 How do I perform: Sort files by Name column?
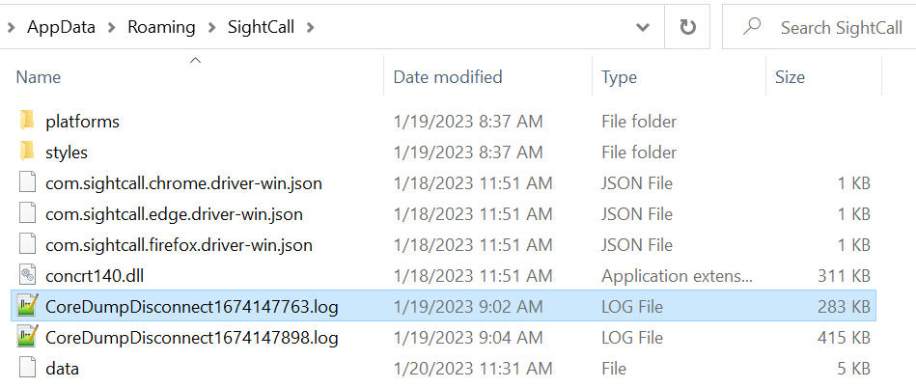(38, 77)
